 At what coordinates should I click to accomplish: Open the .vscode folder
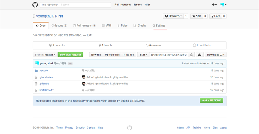(43, 71)
